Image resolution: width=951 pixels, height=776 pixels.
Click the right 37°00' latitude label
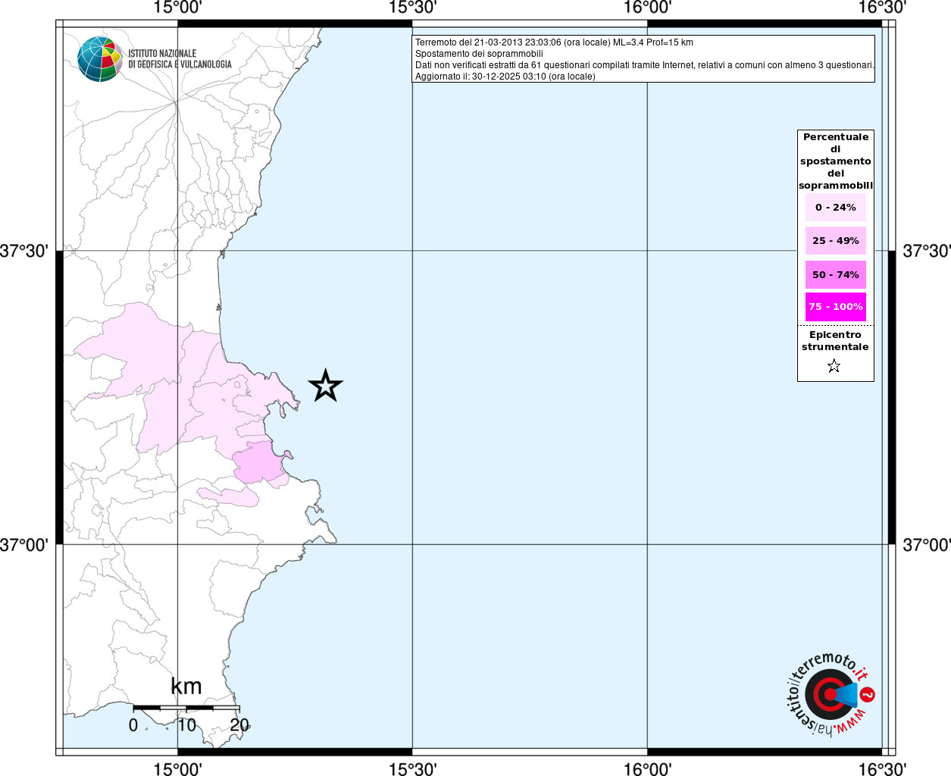[x=926, y=545]
